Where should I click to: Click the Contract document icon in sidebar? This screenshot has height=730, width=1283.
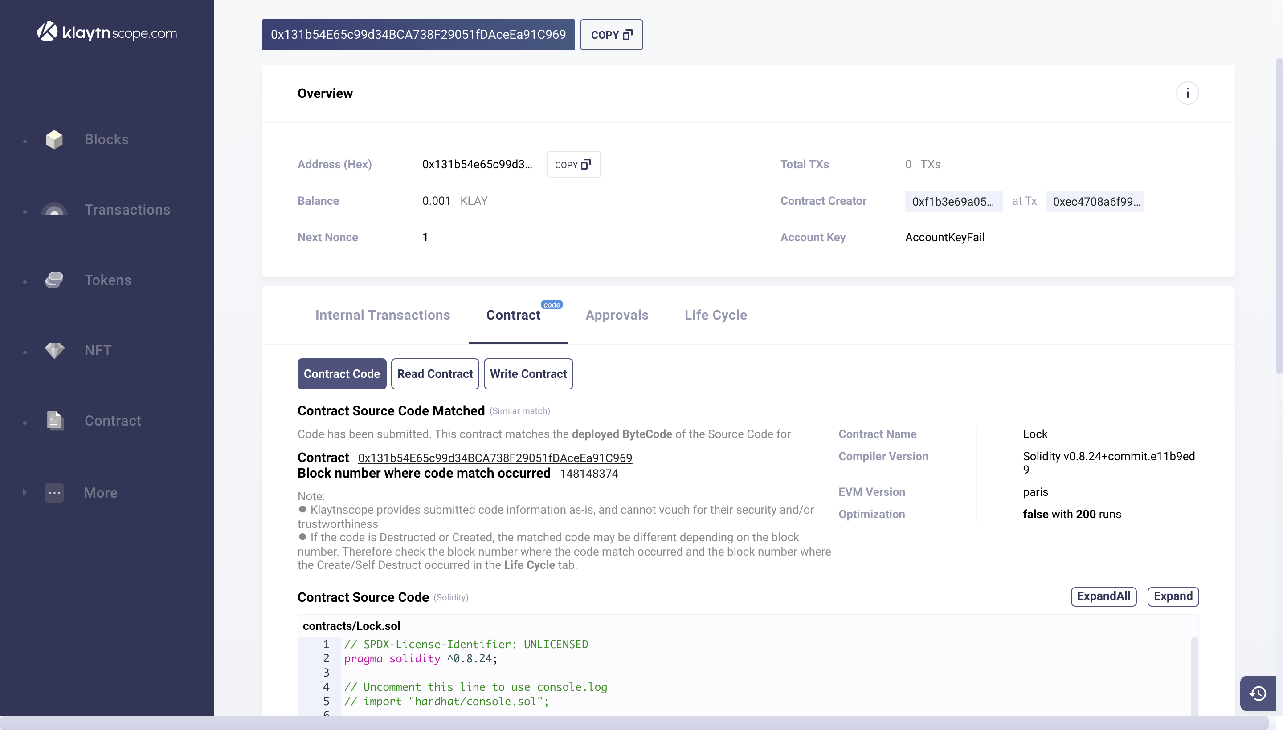click(x=54, y=421)
